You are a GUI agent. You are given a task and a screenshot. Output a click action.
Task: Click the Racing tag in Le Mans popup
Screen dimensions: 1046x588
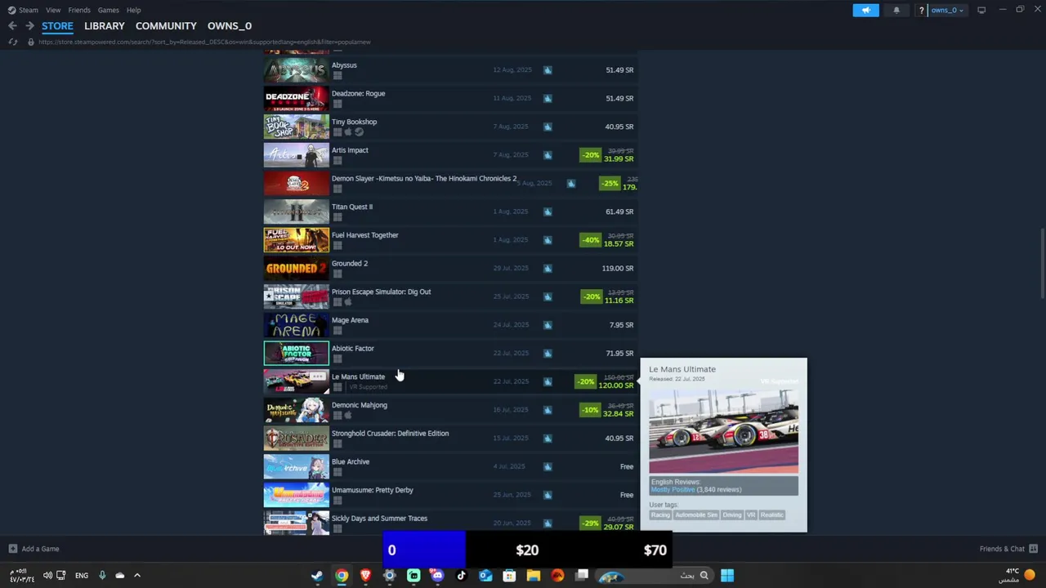tap(660, 514)
